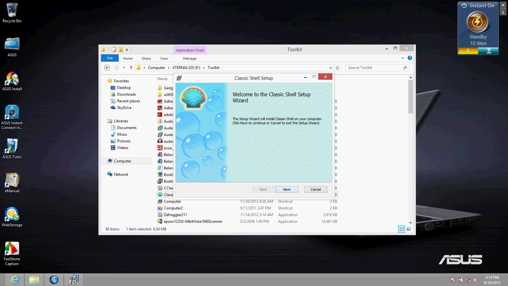This screenshot has width=508, height=286.
Task: Click the Instant On standby power icon
Action: tap(477, 22)
